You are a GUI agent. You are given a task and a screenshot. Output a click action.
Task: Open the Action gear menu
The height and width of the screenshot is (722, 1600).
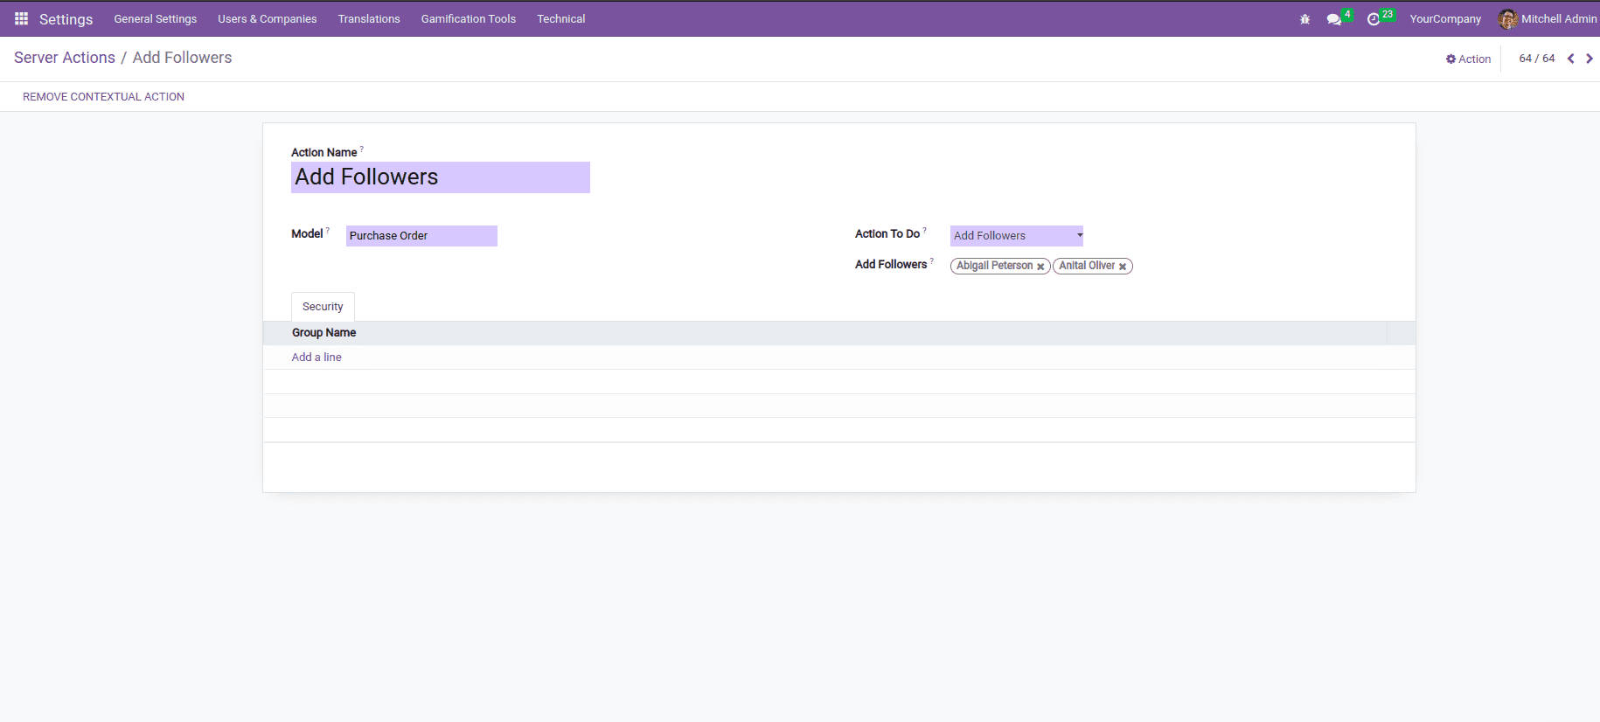click(x=1468, y=59)
